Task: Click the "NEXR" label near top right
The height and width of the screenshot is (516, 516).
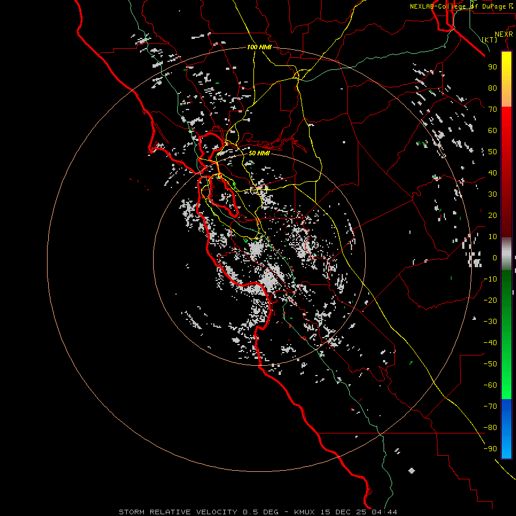Action: (504, 34)
